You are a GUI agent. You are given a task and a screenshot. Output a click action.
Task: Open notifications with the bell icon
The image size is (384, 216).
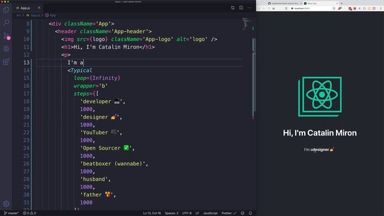point(250,213)
